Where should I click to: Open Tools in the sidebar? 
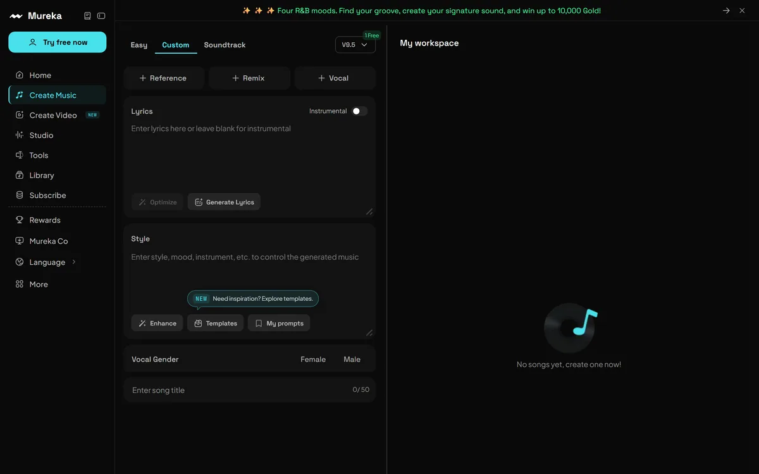(57, 155)
